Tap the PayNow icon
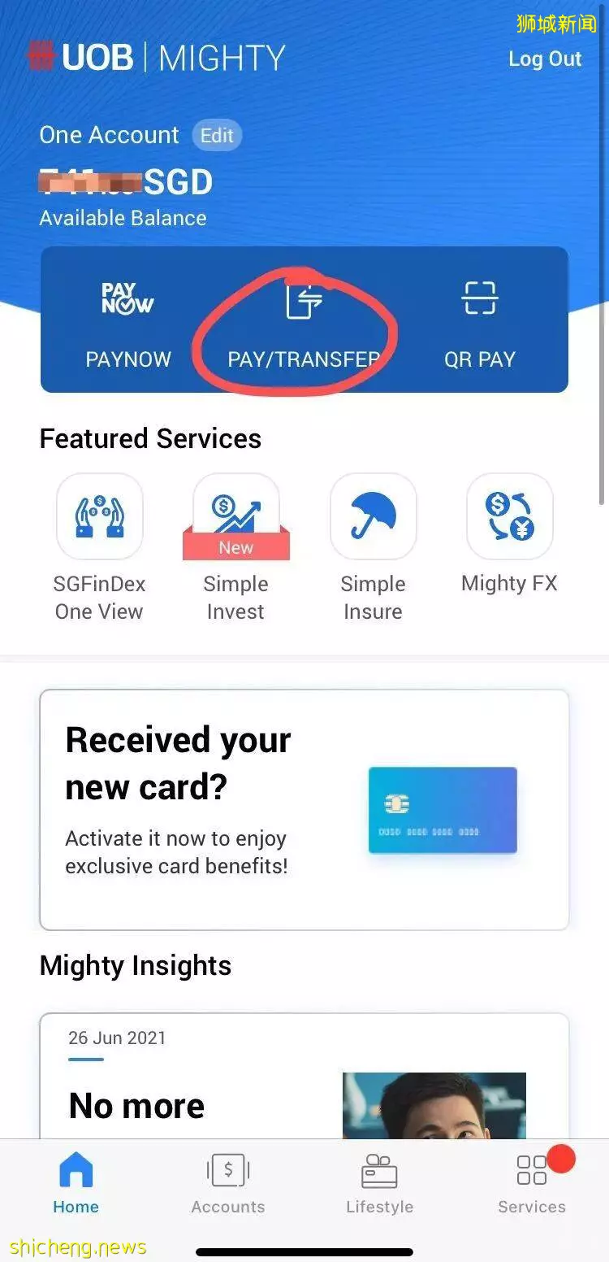The width and height of the screenshot is (609, 1262). [x=127, y=298]
